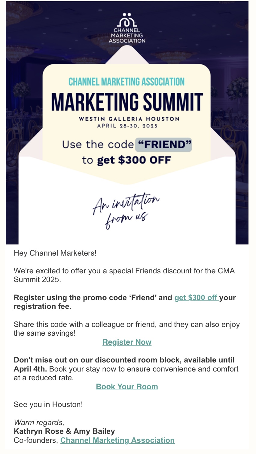This screenshot has width=256, height=454.
Task: Click the names 'Kathryn Rose & Amy Bailey'
Action: (x=64, y=431)
